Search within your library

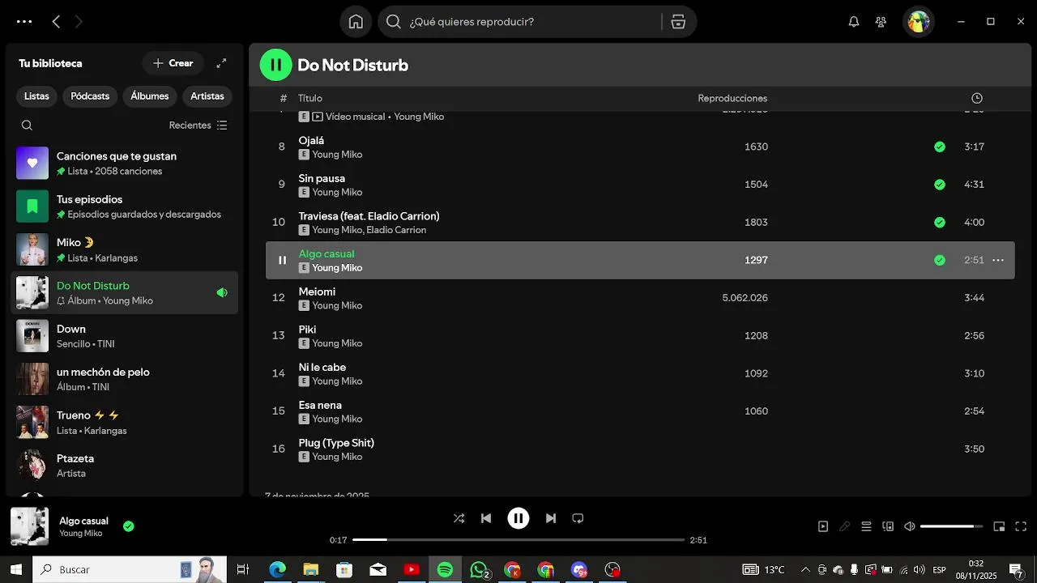27,126
